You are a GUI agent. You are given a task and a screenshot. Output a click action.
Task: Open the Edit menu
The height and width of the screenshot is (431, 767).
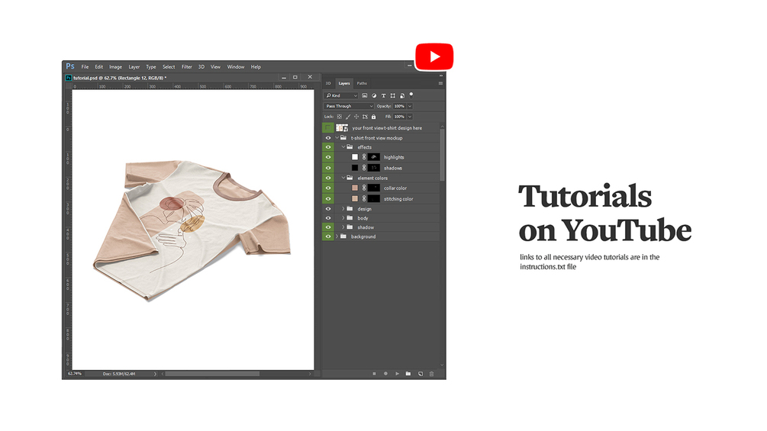click(98, 67)
